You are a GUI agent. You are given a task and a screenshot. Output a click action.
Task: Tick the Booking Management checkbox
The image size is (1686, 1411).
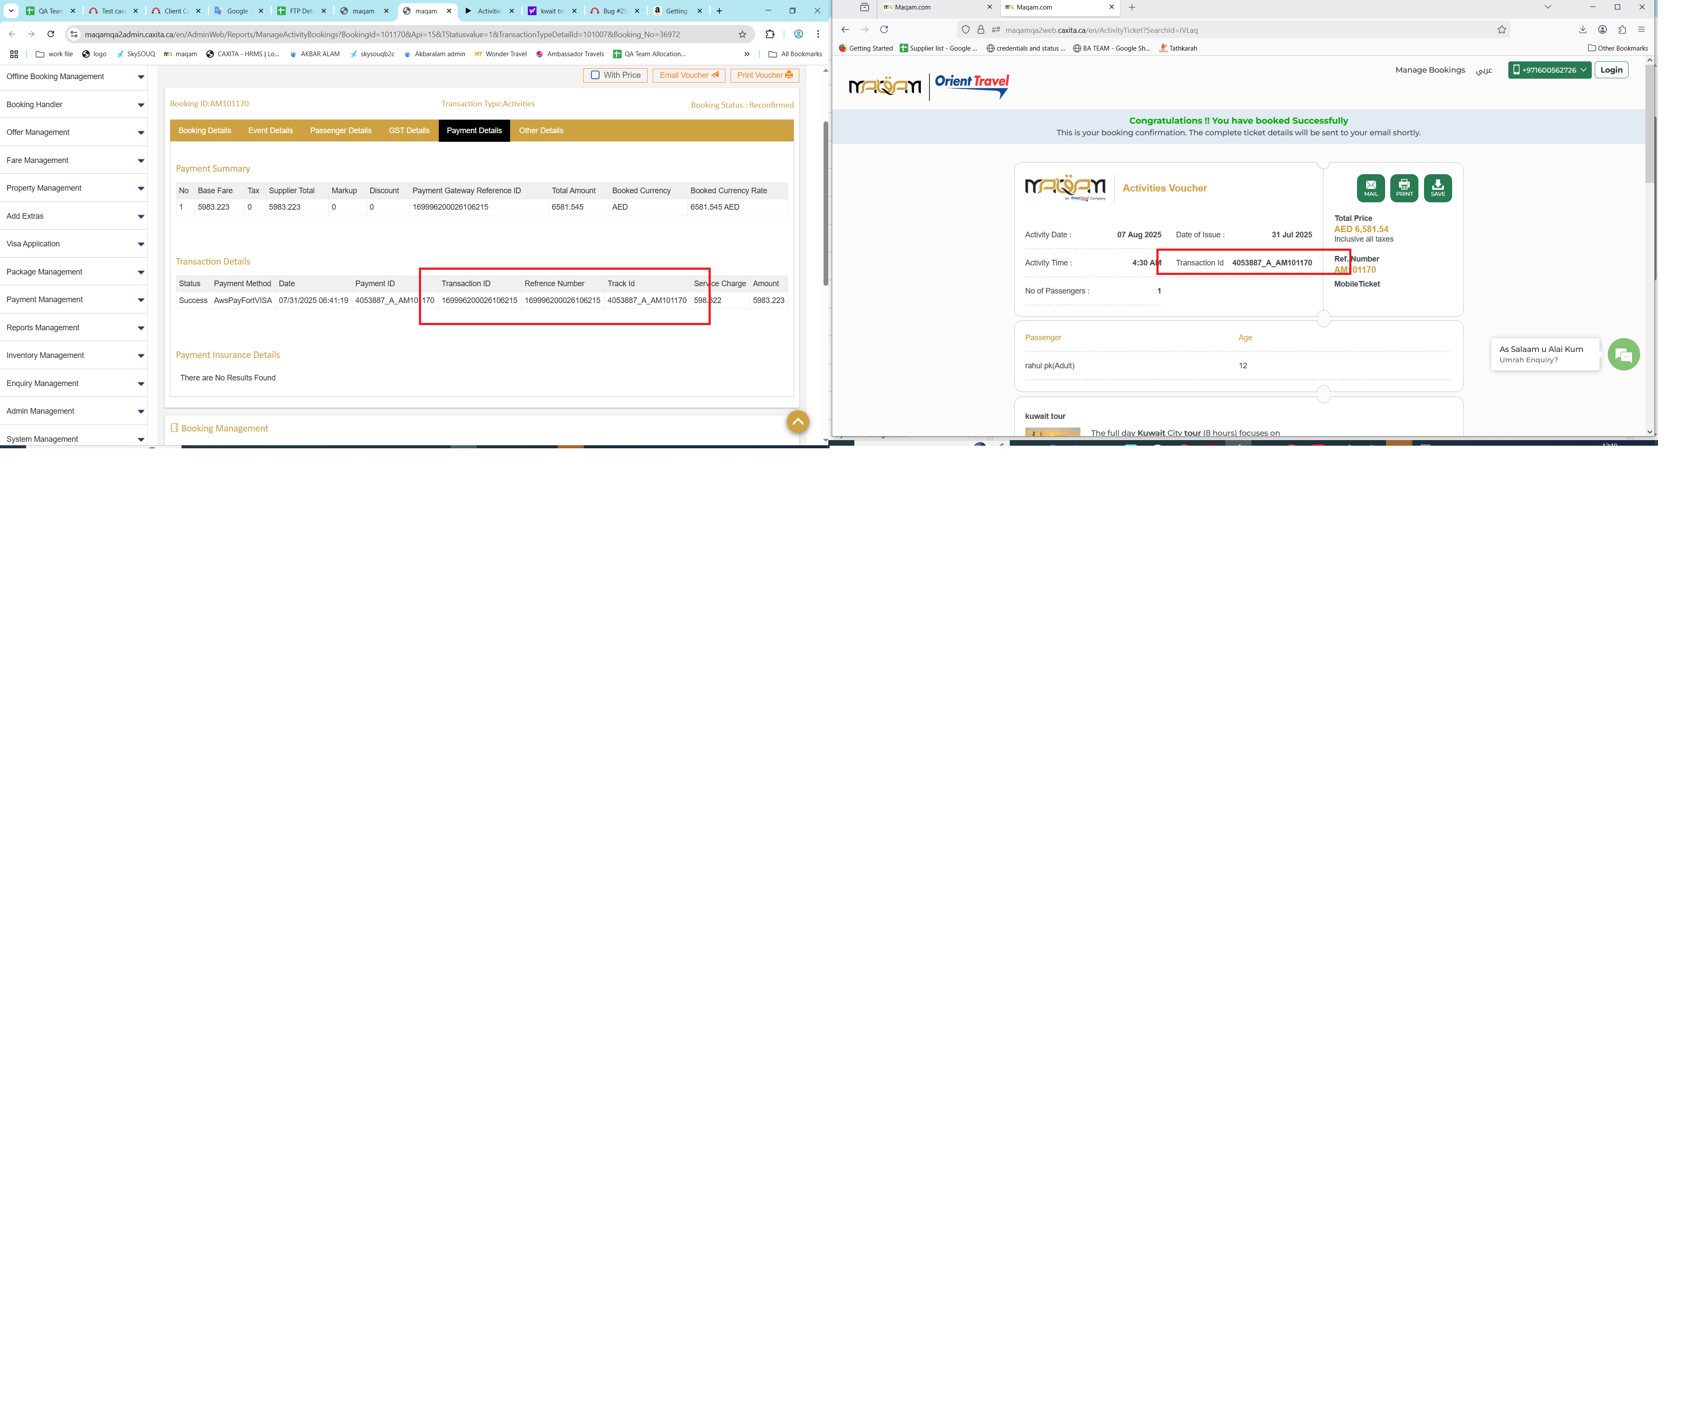tap(174, 428)
